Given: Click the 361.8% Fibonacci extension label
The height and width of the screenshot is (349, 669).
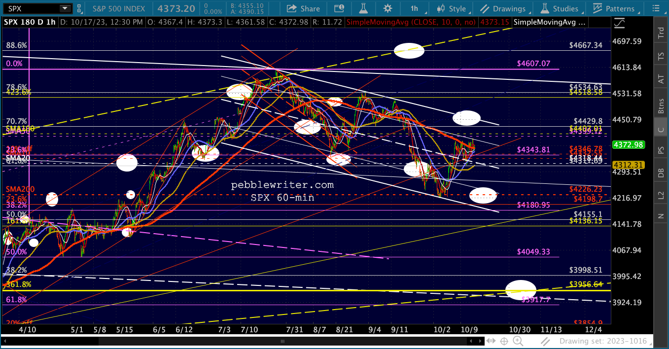Looking at the screenshot, I should [18, 284].
